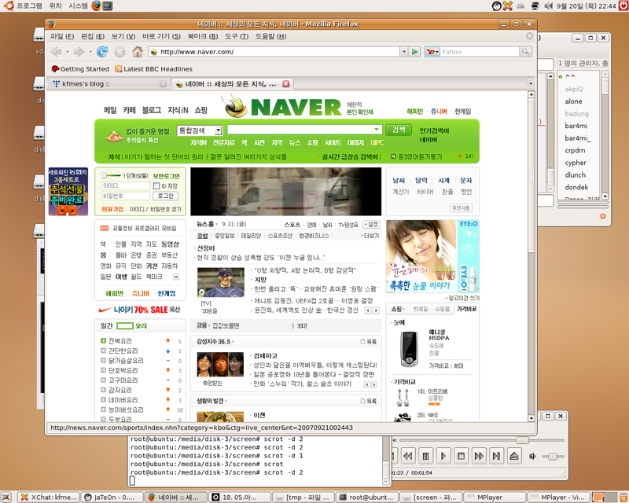Open the '파일 (F)' menu
This screenshot has width=629, height=503.
62,36
